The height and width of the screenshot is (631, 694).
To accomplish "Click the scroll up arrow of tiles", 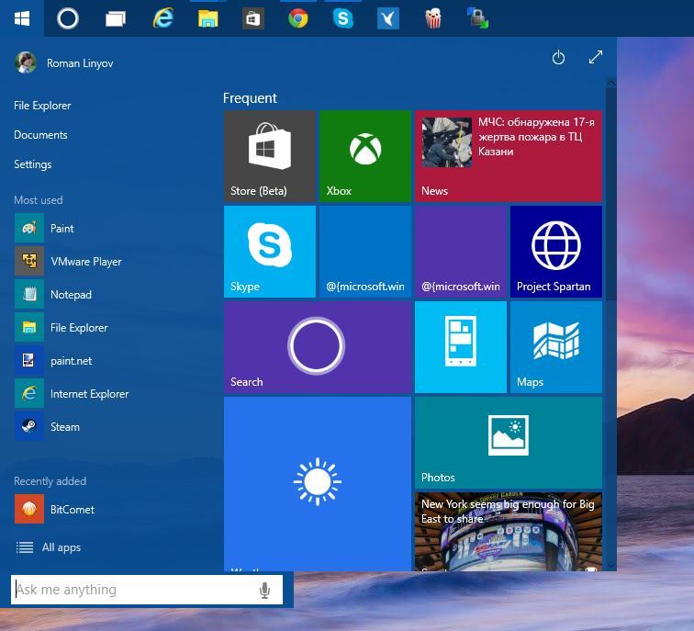I will [610, 84].
